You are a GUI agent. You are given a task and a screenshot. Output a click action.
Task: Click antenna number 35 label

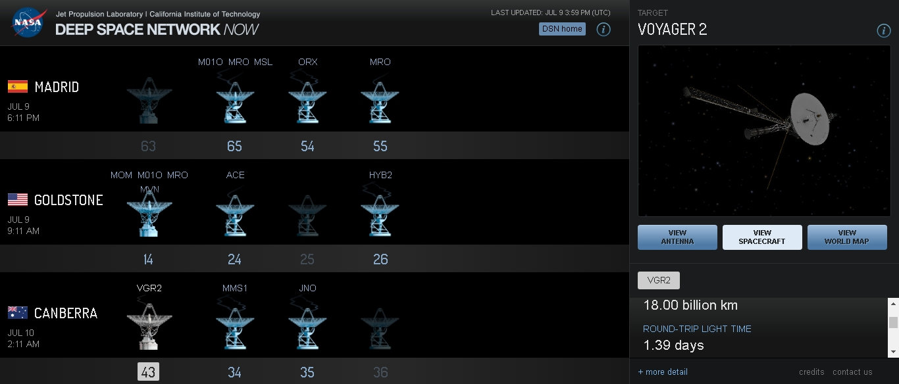click(307, 372)
